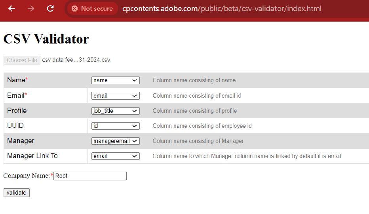This screenshot has width=369, height=214.
Task: Expand the UUID dropdown showing id
Action: (x=115, y=126)
